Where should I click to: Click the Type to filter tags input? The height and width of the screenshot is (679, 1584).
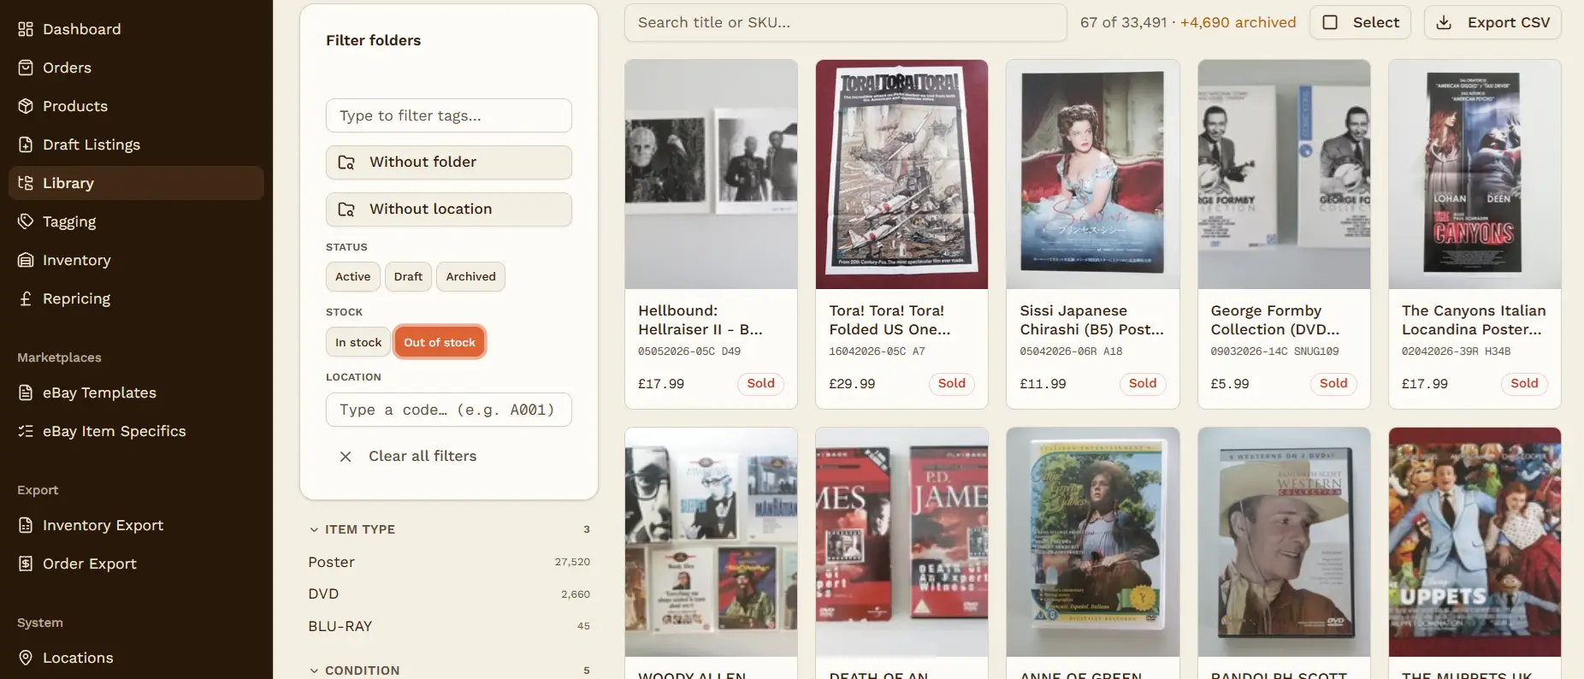pyautogui.click(x=448, y=115)
